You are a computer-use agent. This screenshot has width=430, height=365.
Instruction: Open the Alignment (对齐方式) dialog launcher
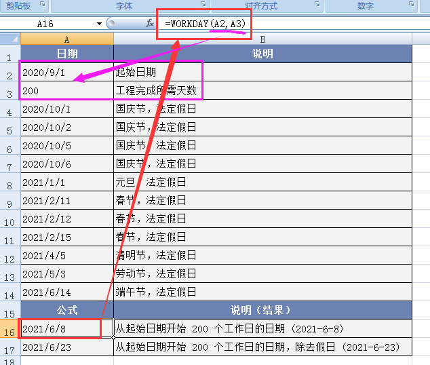tap(317, 4)
